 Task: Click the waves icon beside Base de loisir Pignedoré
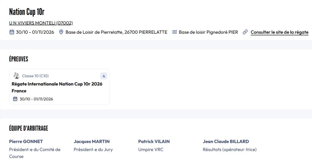pos(175,32)
